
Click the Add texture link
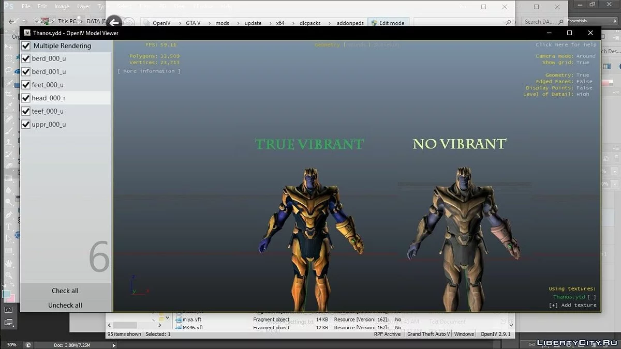[572, 305]
